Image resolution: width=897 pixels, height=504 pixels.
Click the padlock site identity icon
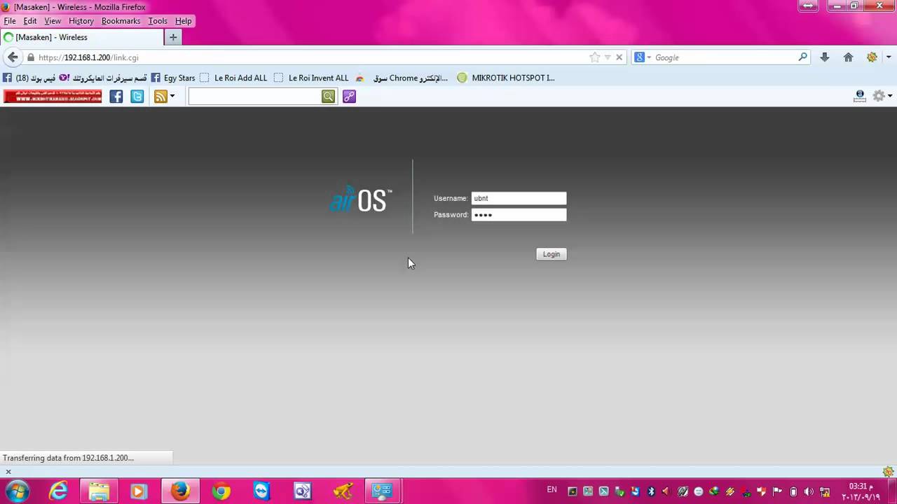click(x=30, y=57)
